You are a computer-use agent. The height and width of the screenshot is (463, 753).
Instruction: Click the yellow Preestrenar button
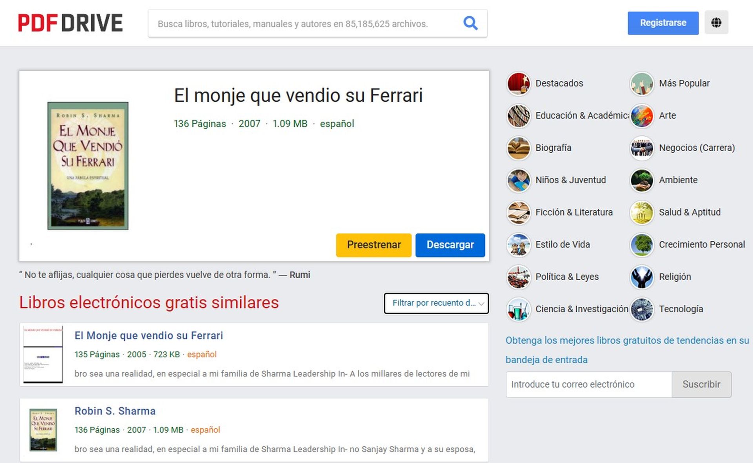click(x=373, y=245)
